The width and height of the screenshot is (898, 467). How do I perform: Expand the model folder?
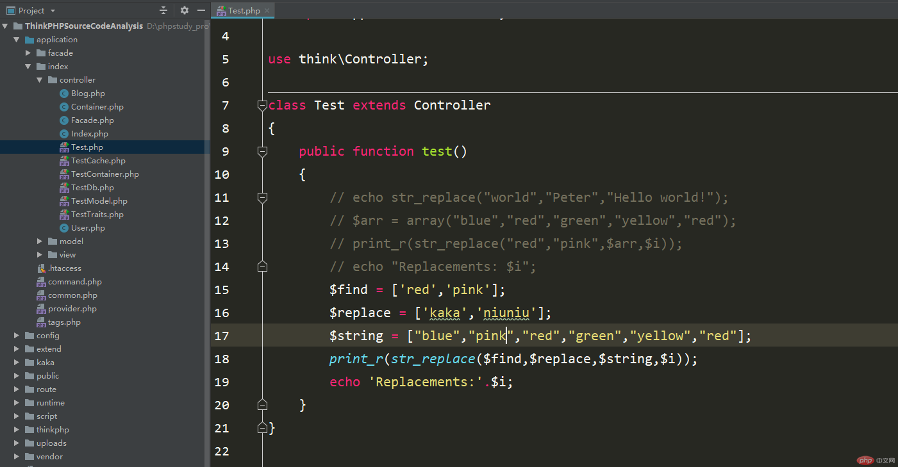[x=39, y=241]
